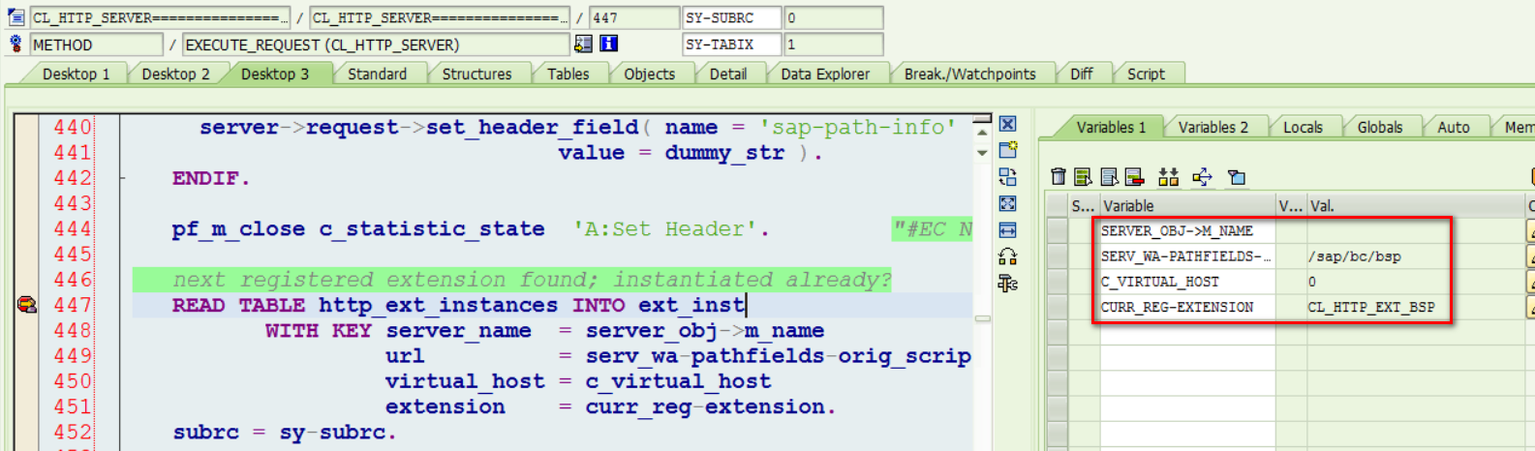The image size is (1535, 451).
Task: Click the horizontal maximize tool icon
Action: tap(1008, 229)
